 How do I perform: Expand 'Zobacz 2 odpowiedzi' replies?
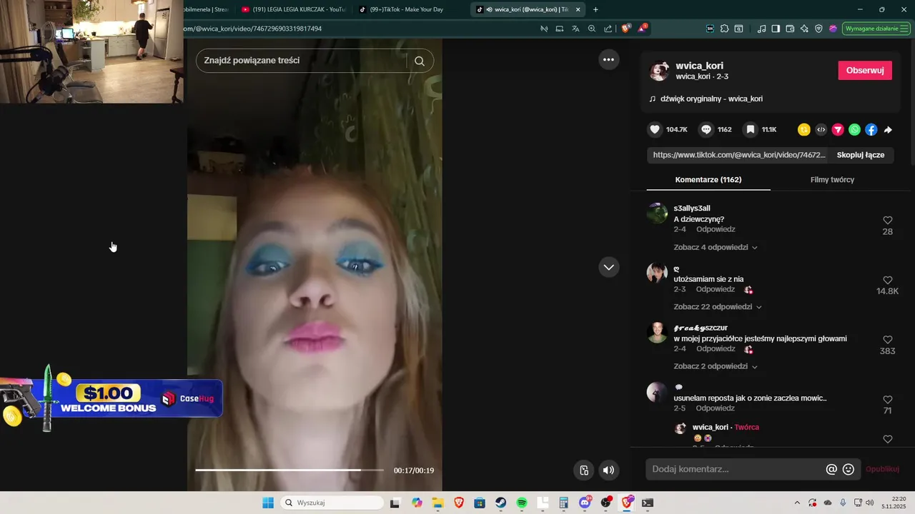pyautogui.click(x=716, y=366)
